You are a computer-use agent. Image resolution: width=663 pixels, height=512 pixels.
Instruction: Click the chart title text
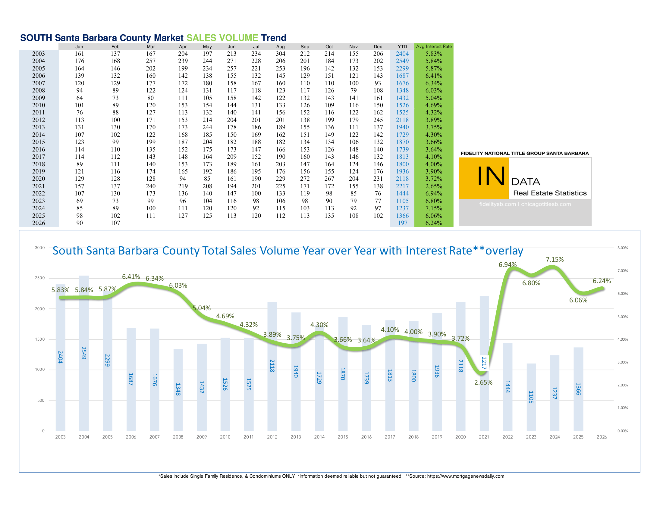tap(288, 251)
